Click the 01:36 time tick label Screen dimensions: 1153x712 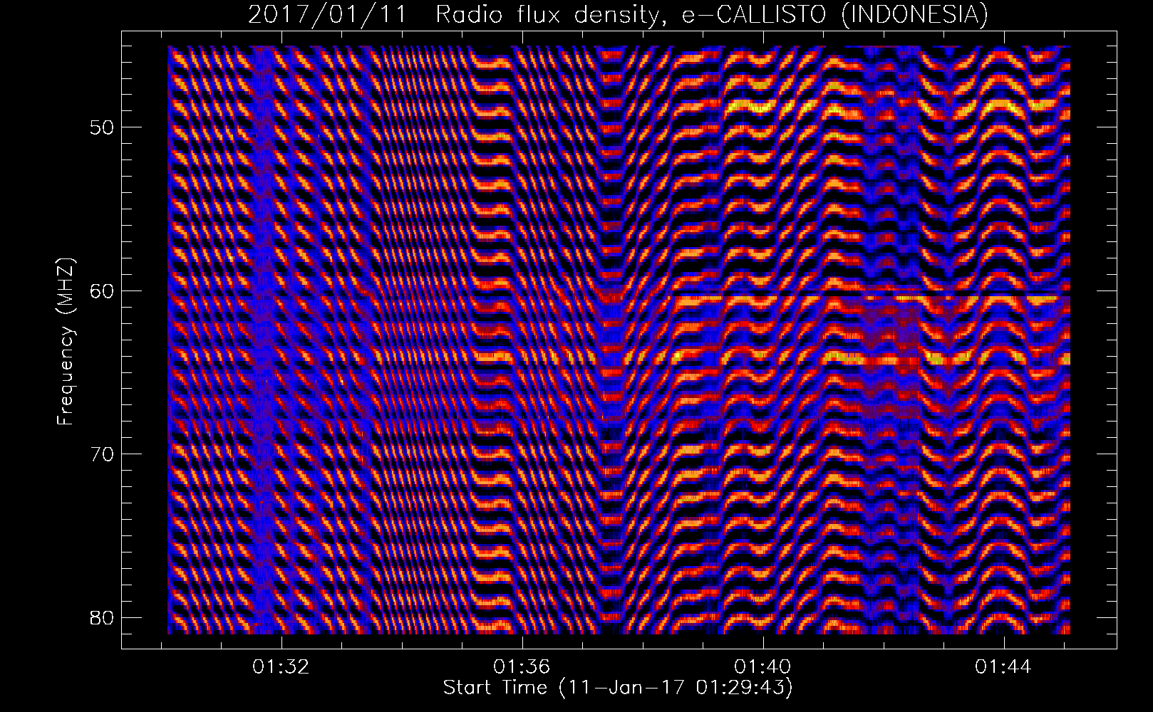[x=523, y=667]
